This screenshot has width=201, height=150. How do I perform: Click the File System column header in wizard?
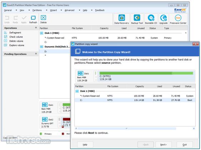pos(116,86)
